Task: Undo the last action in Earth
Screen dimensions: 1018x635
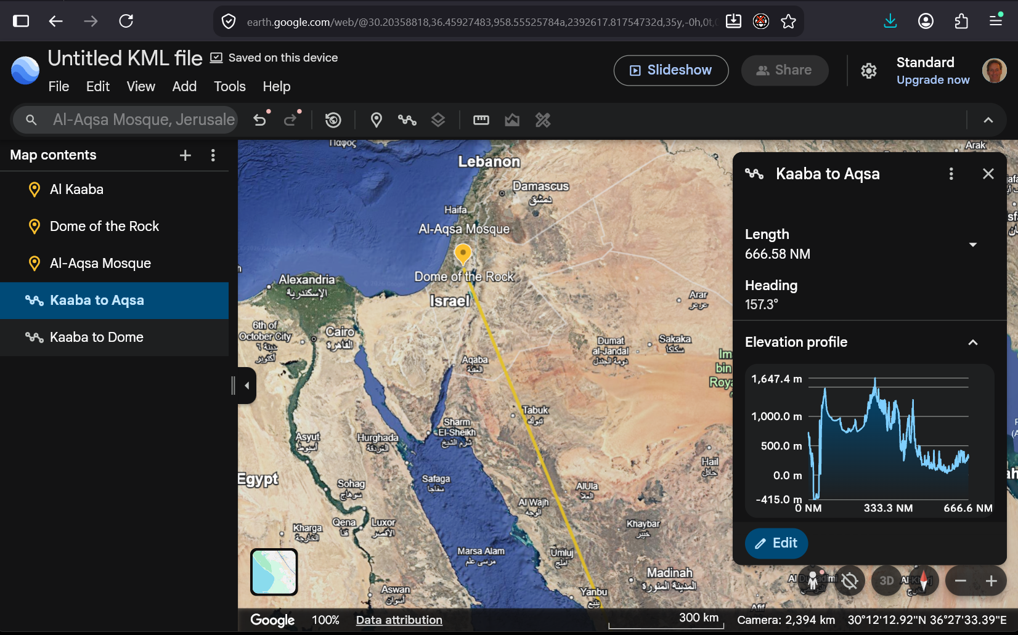Action: (260, 119)
